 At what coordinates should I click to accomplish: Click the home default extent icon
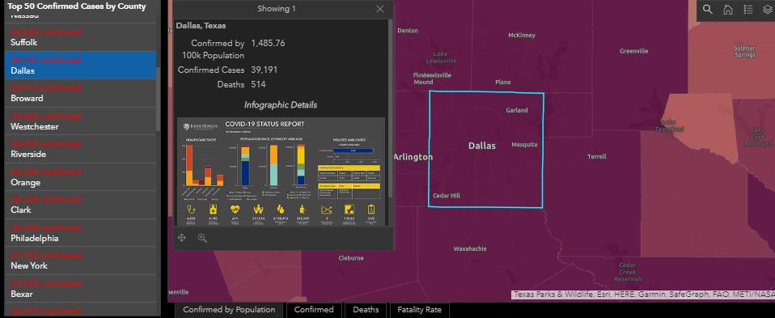pyautogui.click(x=728, y=10)
